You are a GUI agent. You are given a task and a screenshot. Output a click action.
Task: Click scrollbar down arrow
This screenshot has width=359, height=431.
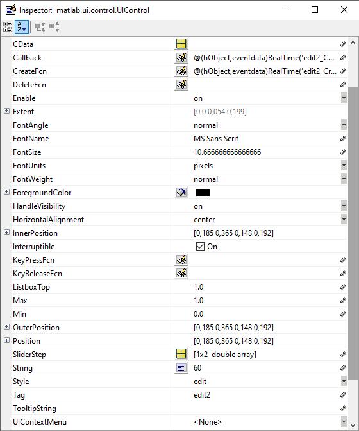click(x=353, y=425)
